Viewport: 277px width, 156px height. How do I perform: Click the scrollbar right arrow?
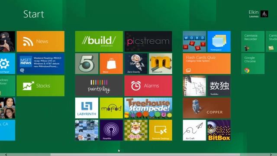point(271,155)
